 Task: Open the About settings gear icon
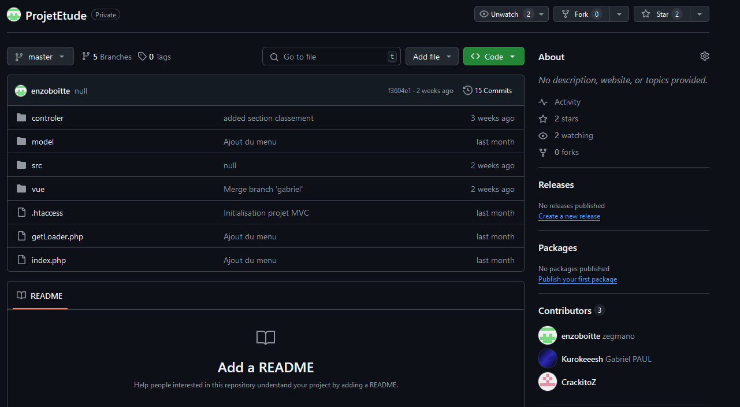click(x=704, y=56)
